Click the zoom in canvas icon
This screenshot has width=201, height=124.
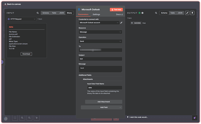point(22,118)
